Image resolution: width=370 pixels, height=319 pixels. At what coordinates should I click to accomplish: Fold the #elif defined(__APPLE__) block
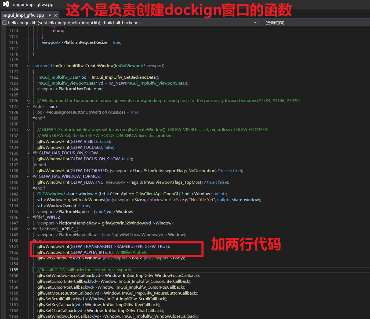28,229
